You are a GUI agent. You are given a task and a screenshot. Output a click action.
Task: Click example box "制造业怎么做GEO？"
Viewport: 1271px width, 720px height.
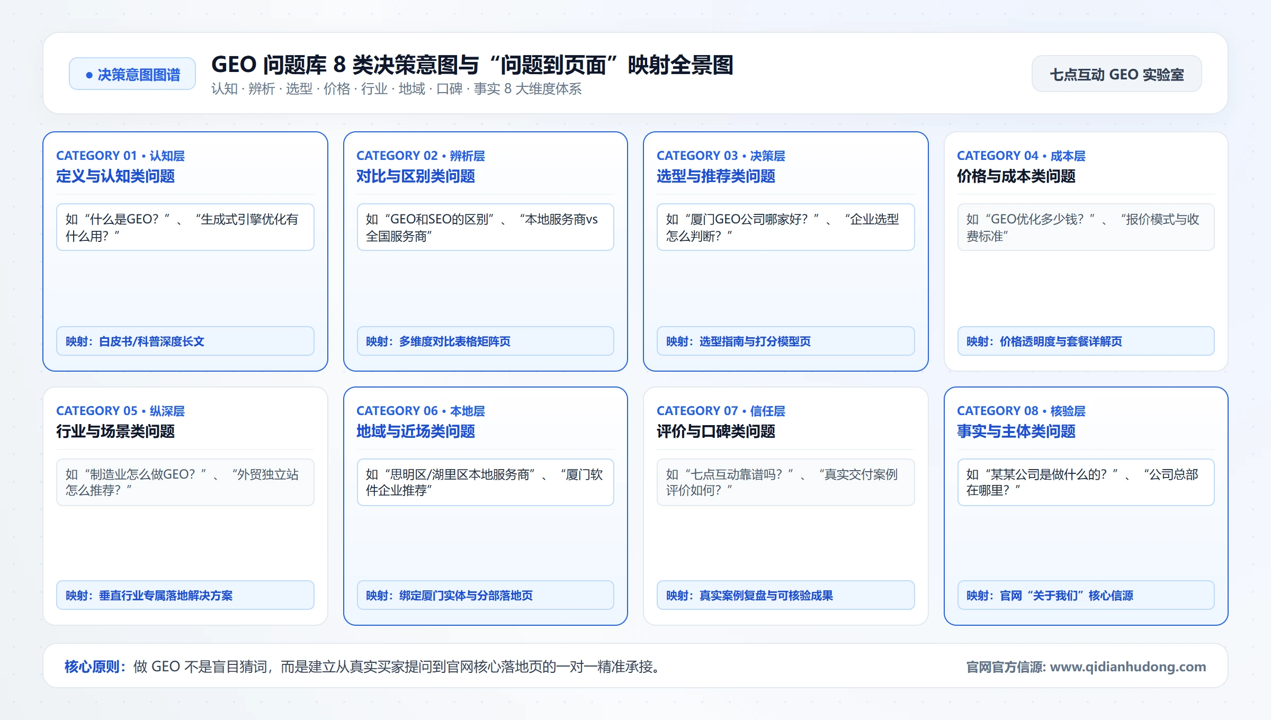[185, 482]
